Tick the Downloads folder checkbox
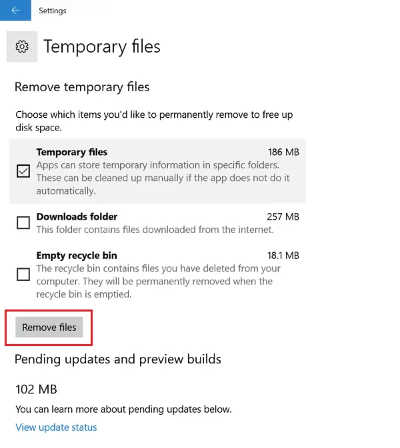The width and height of the screenshot is (400, 448). (23, 222)
